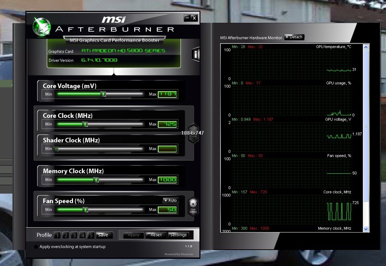The image size is (386, 266).
Task: Click the User Define fan gear icon
Action: click(x=193, y=206)
